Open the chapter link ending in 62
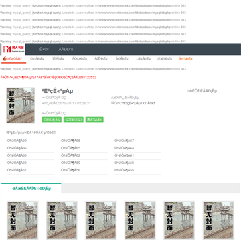The image size is (241, 241). pos(70,155)
